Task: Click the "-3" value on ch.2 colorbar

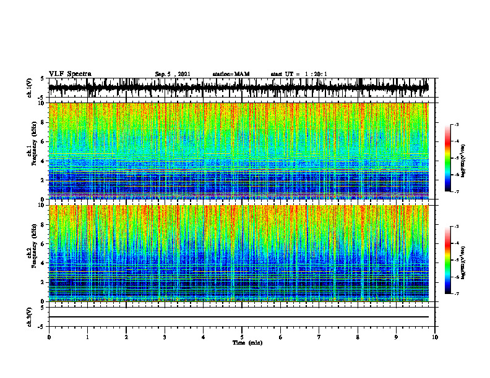Action: point(456,227)
